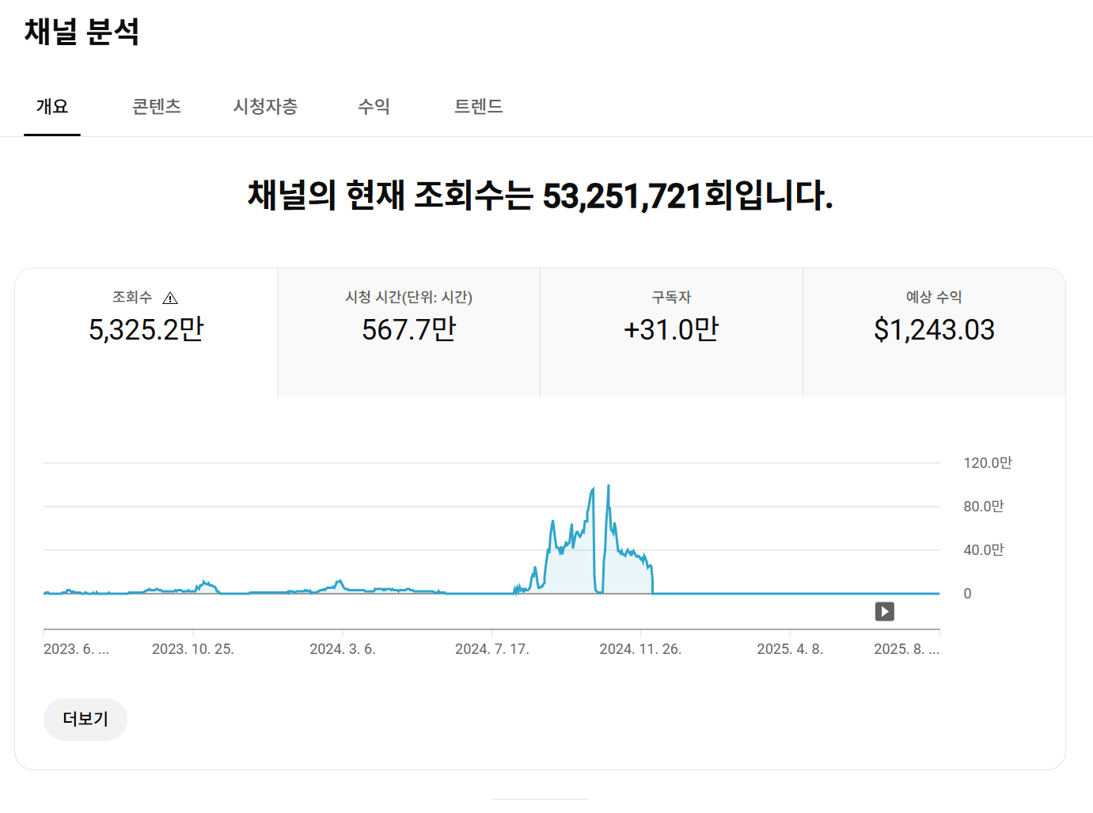
Task: Click the 채널 분석 page title
Action: (x=82, y=32)
